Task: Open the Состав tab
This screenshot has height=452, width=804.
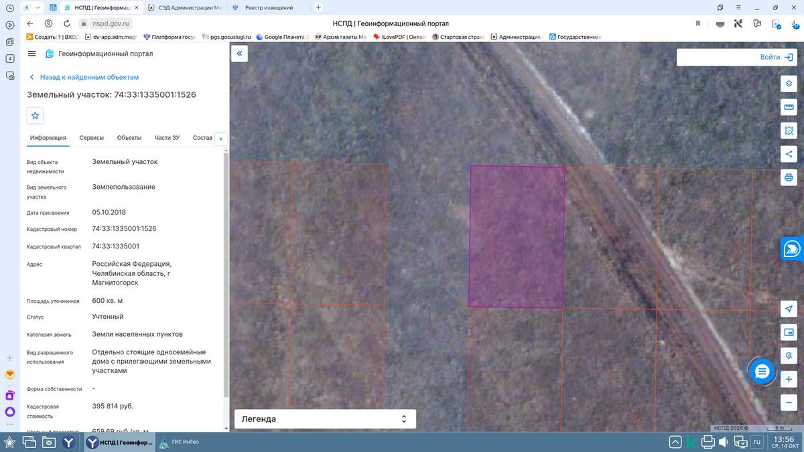Action: 202,138
